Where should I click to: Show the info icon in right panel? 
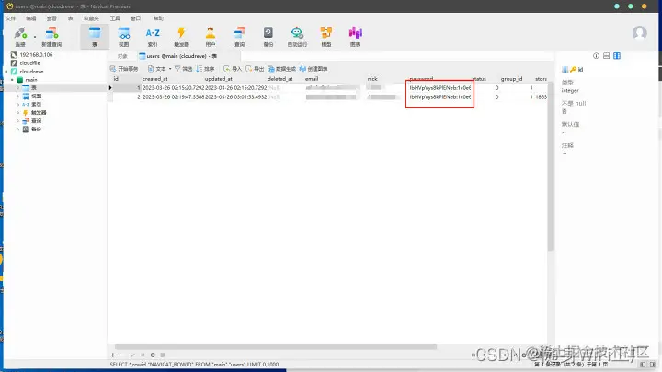click(x=596, y=56)
